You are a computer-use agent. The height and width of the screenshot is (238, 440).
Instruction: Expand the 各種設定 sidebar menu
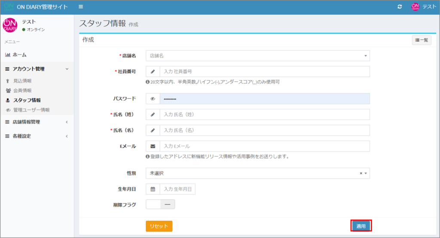[x=37, y=136]
